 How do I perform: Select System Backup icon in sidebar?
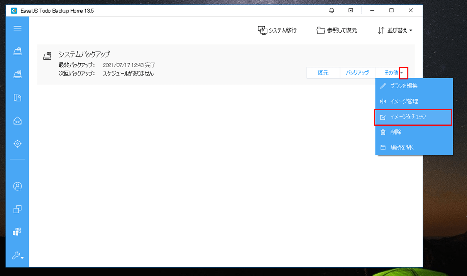click(x=17, y=74)
